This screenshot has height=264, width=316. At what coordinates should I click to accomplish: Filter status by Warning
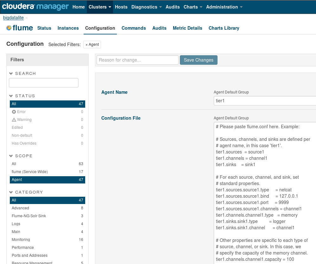coord(47,120)
